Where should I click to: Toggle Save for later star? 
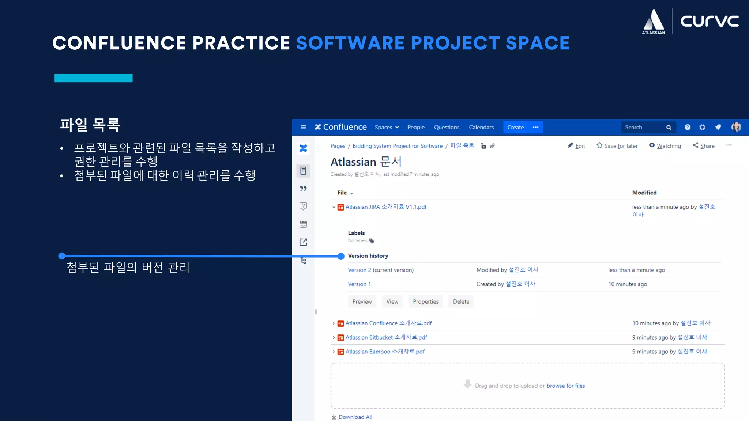coord(617,146)
